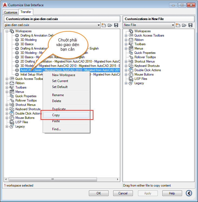
Task: Click the Workspaces gear icon in right pane
Action: click(131, 31)
